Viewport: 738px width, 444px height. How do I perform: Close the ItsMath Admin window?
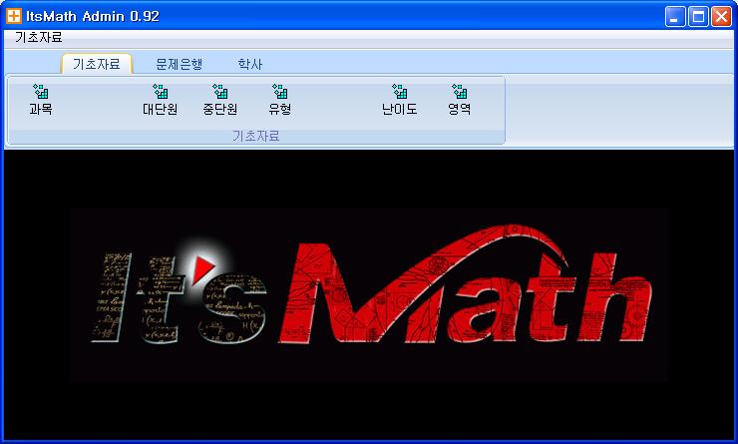[x=721, y=17]
